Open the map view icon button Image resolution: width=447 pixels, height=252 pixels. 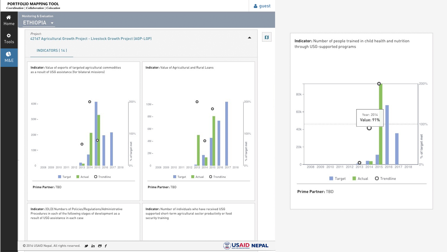[x=267, y=37]
